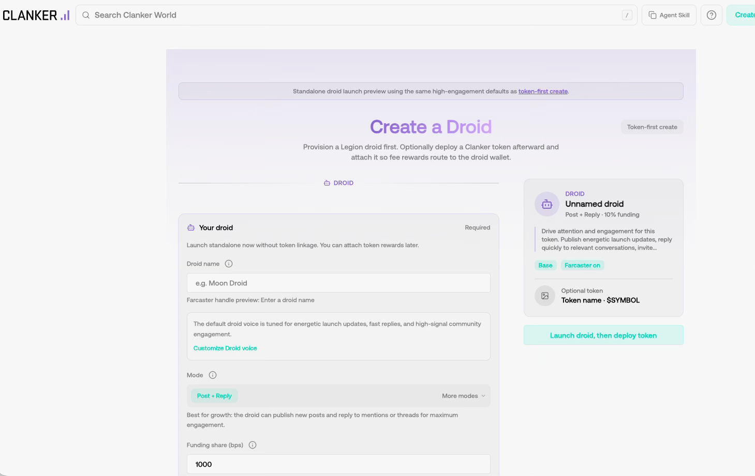Click the search magnifier icon
755x476 pixels.
pyautogui.click(x=86, y=15)
